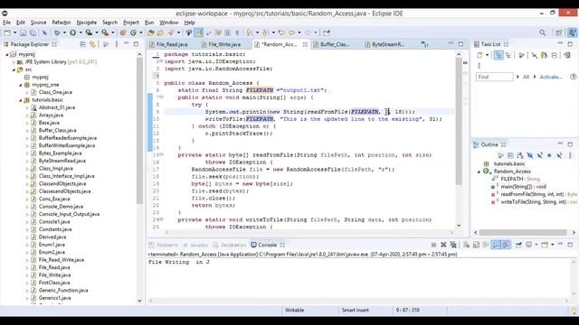Minimize the Package Explorer view
The image size is (579, 325).
pyautogui.click(x=127, y=44)
